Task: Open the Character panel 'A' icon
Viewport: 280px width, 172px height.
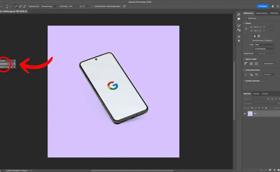Action: tap(239, 37)
